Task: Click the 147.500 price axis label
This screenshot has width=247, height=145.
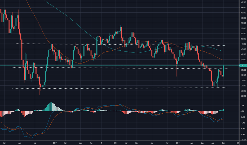Action: point(243,44)
